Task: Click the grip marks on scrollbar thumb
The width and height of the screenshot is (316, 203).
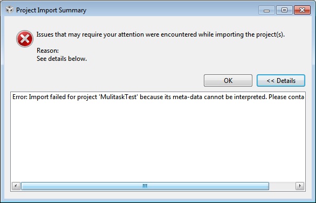Action: pyautogui.click(x=145, y=186)
